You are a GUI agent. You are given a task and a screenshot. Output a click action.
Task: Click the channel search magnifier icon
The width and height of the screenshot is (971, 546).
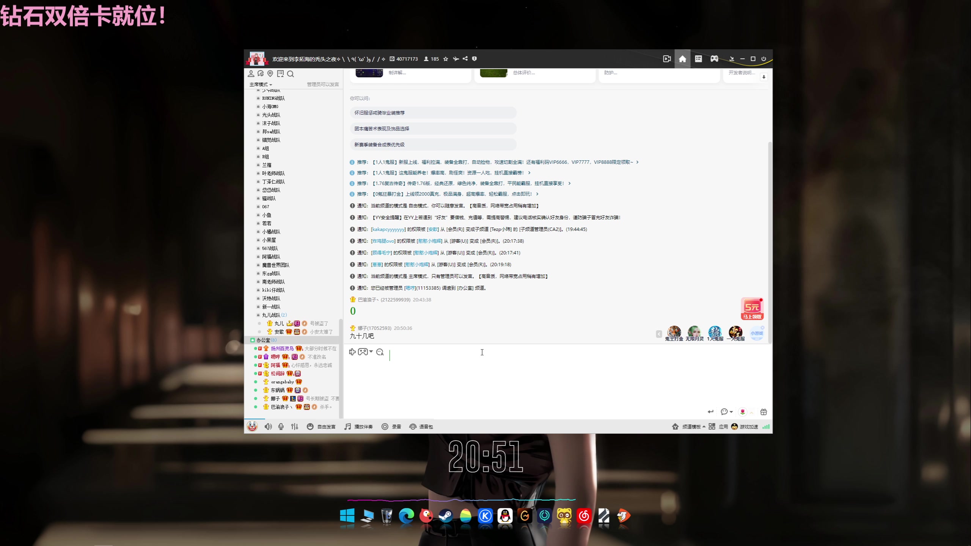pos(291,74)
